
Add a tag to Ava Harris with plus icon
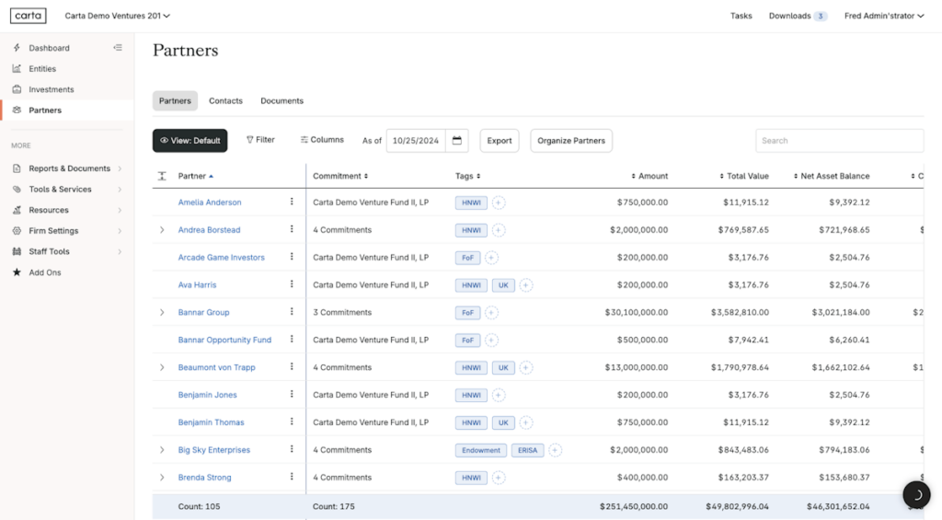525,285
